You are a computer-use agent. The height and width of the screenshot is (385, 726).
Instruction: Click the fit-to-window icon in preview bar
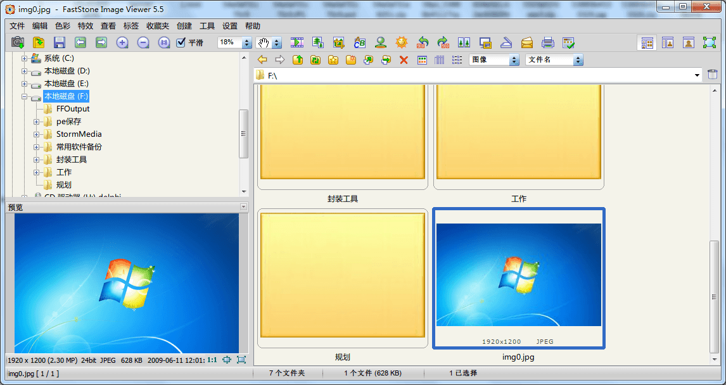tap(226, 360)
